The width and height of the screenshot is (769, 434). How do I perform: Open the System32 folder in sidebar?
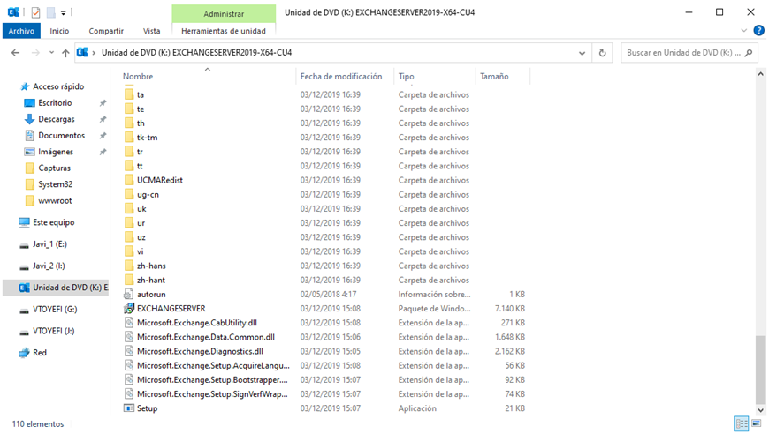[x=55, y=184]
